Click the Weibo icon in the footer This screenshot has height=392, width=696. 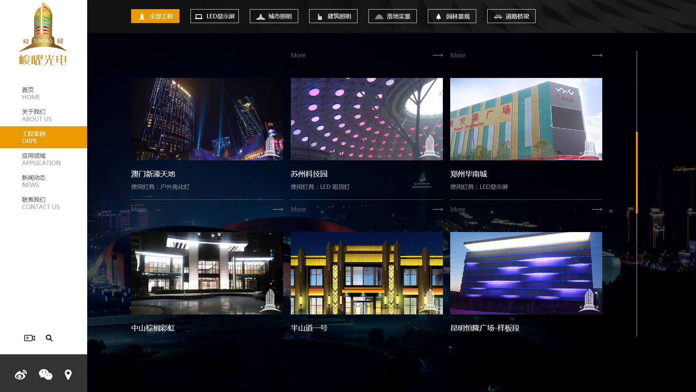pos(21,375)
